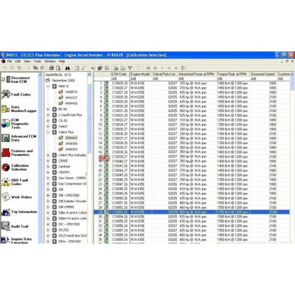
Task: Expand the ISC/ISL tree node
Action: pos(48,230)
